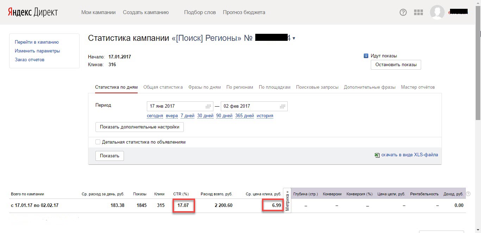This screenshot has width=481, height=233.
Task: Open calendar icon in start date field
Action: click(208, 106)
